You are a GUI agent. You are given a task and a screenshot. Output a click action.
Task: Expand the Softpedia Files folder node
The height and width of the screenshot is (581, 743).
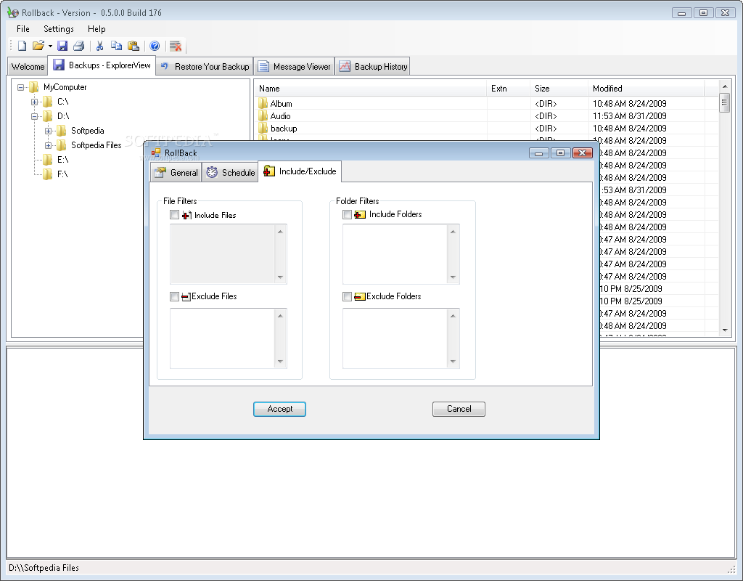click(48, 145)
